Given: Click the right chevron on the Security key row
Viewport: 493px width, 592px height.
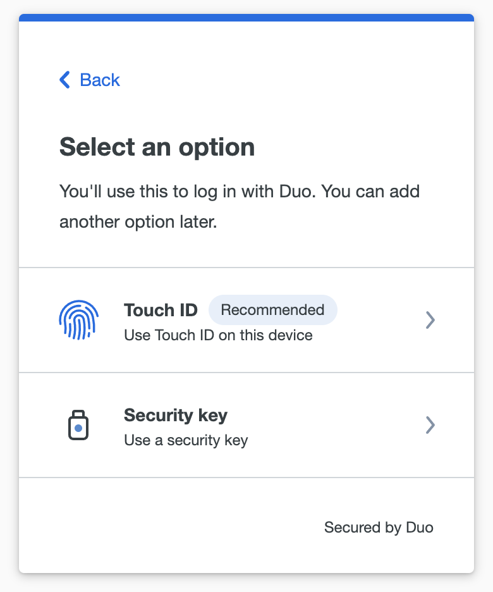Looking at the screenshot, I should 430,425.
